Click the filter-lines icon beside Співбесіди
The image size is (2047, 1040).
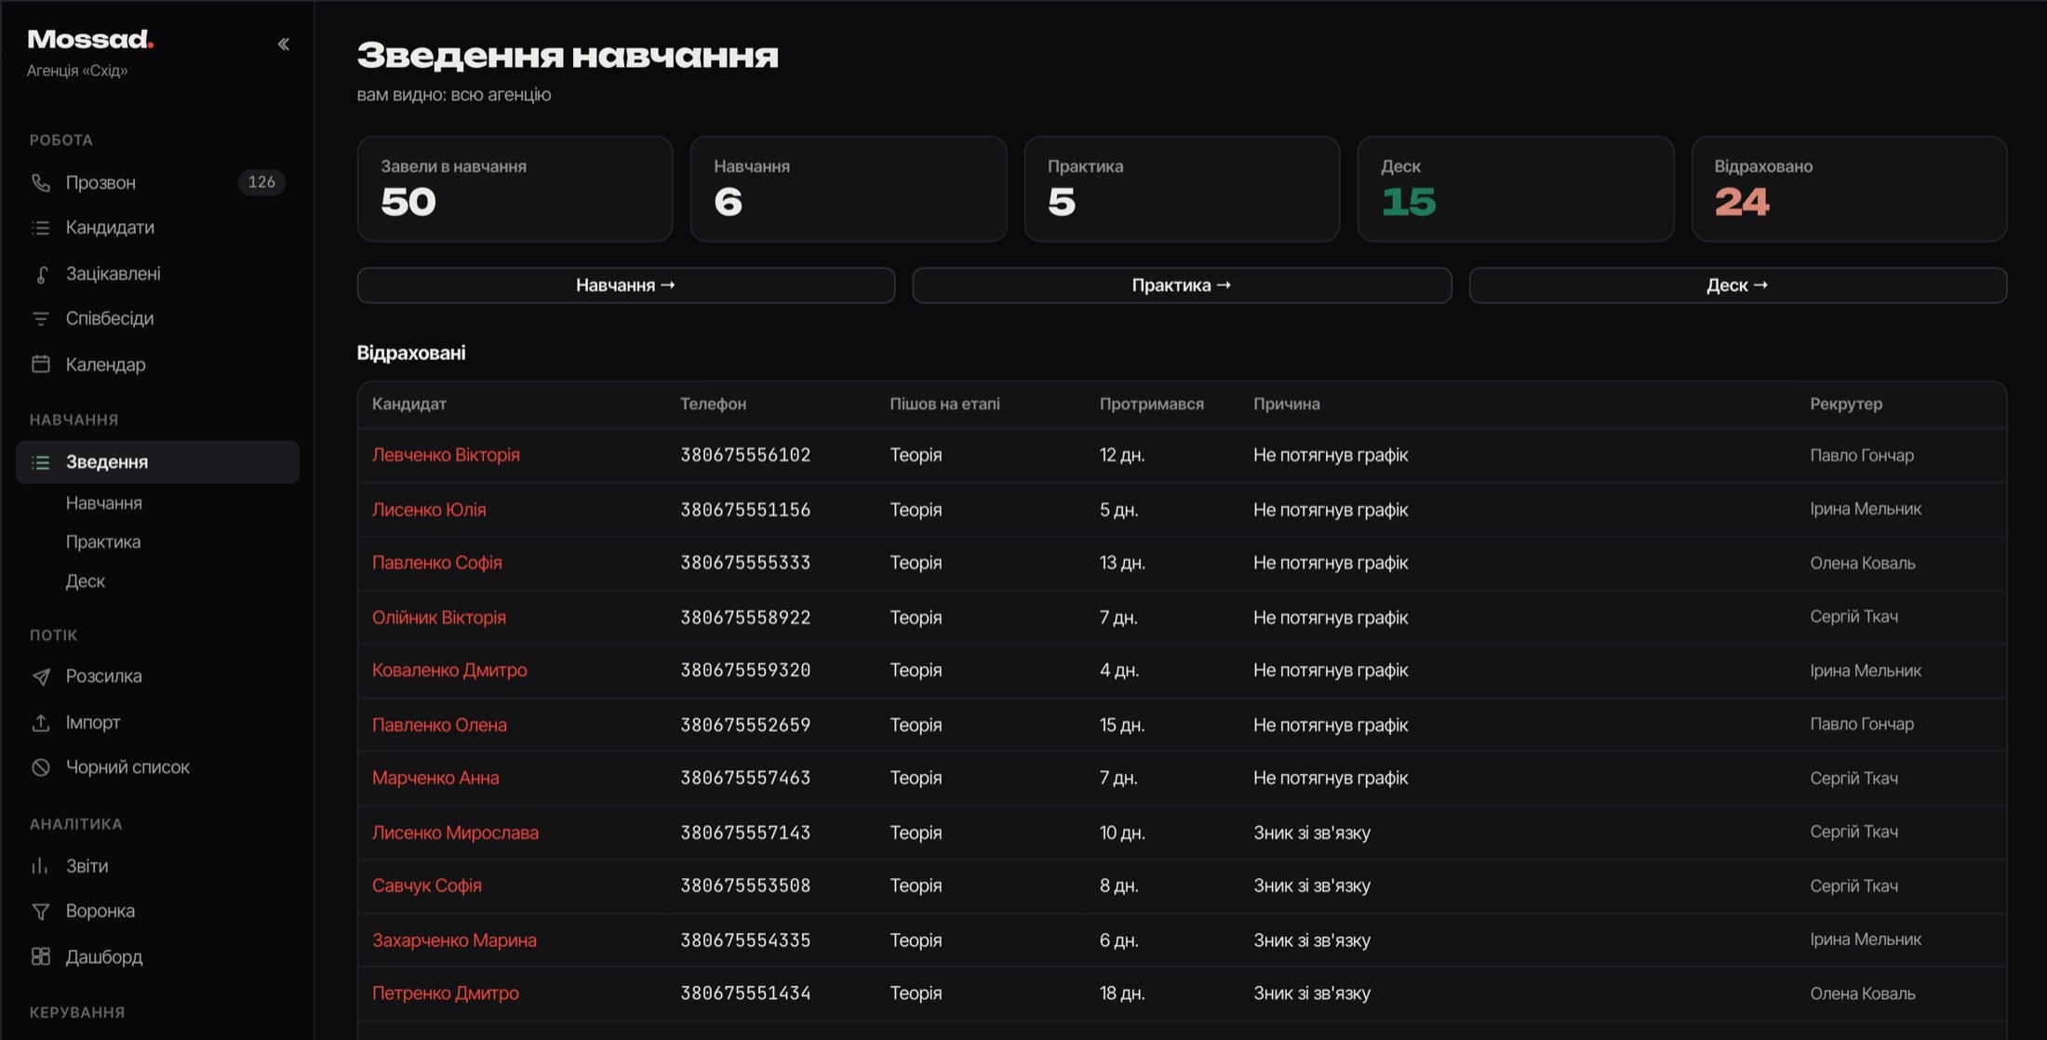(41, 319)
